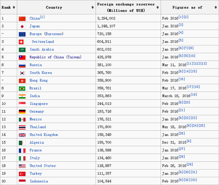This screenshot has height=185, width=219.
Task: Open the Europe link in Eurozone row
Action: point(36,34)
